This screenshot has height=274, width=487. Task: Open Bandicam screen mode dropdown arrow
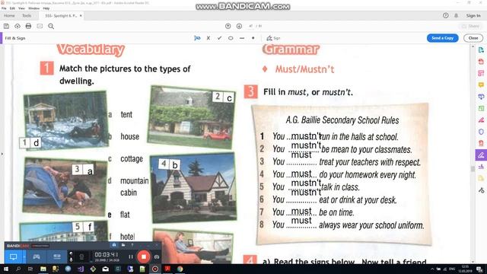(24, 256)
